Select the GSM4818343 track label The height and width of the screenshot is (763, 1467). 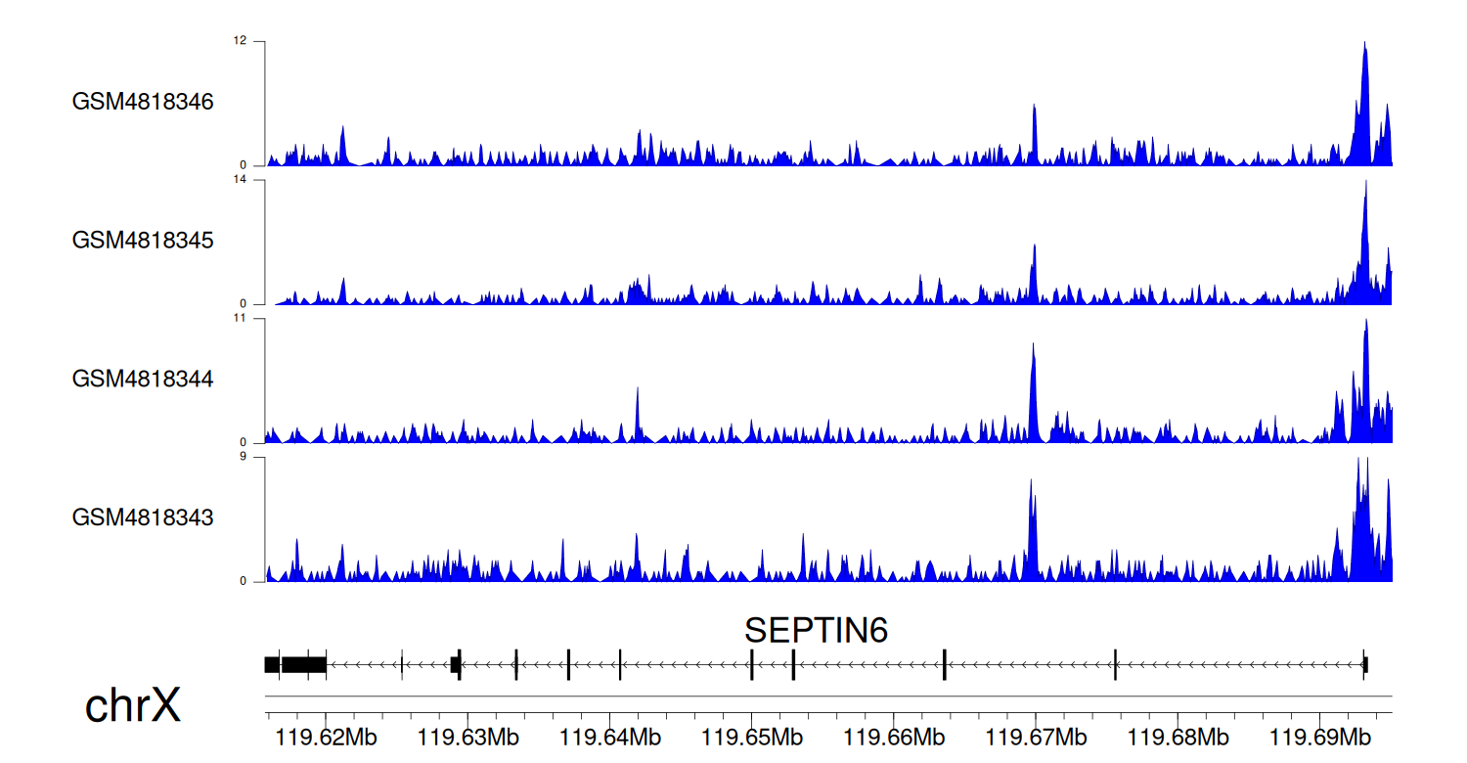click(143, 516)
